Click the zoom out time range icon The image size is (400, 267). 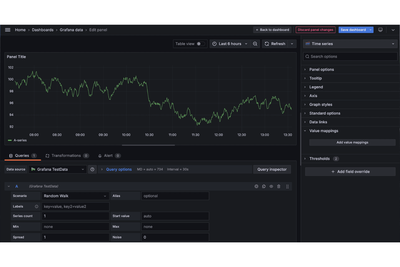click(x=255, y=44)
